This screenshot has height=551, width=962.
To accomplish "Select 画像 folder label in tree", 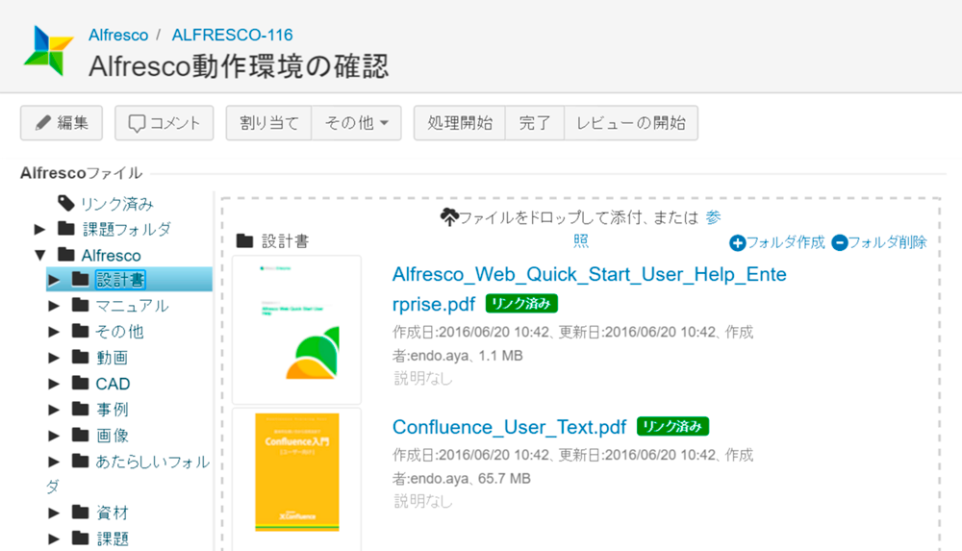I will 113,435.
